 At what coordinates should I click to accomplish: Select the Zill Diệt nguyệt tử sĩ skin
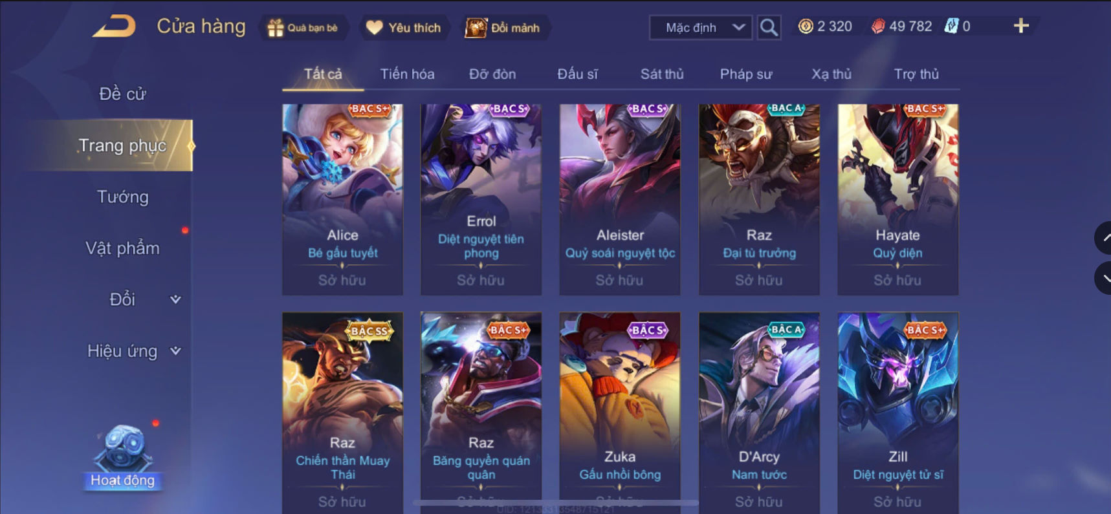coord(898,412)
